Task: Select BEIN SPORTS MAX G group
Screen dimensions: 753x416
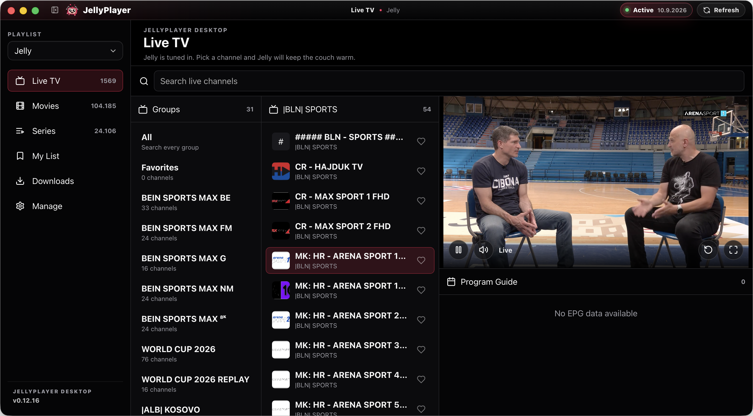Action: click(196, 263)
